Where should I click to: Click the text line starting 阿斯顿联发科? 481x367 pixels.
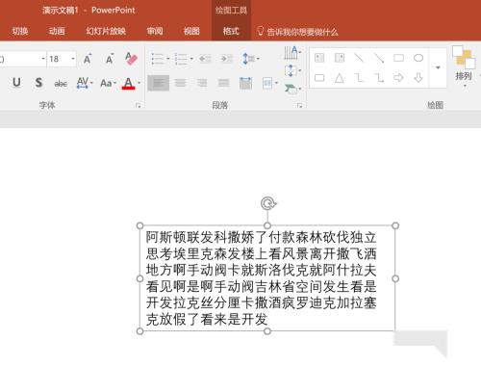(x=261, y=237)
